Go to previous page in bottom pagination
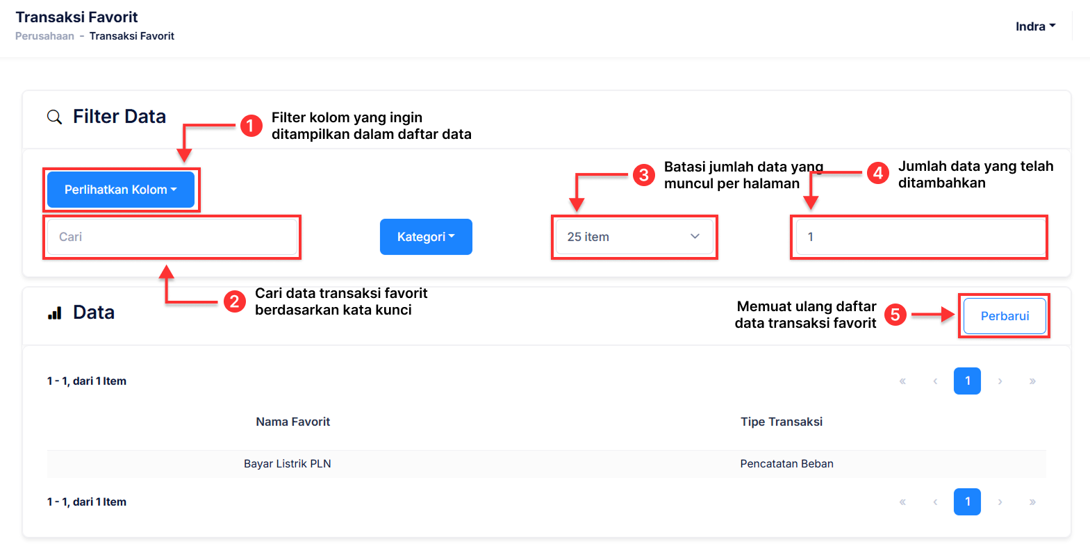 935,502
